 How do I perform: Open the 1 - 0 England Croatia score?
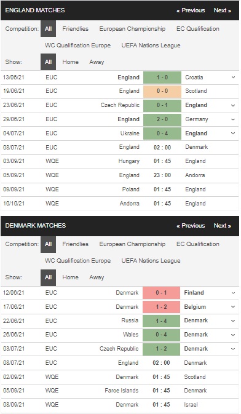[x=162, y=78]
